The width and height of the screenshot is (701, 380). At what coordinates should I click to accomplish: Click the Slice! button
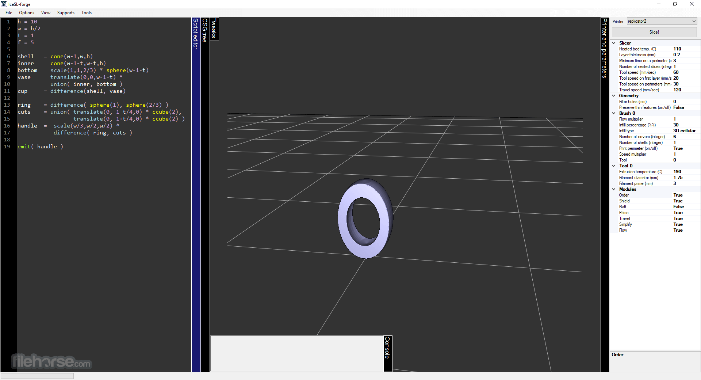point(654,32)
